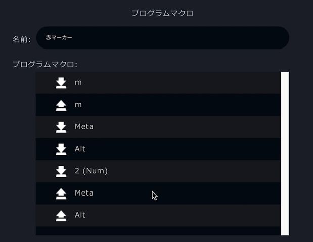313x242 pixels.
Task: Click the key-up icon for Meta
Action: (61, 193)
